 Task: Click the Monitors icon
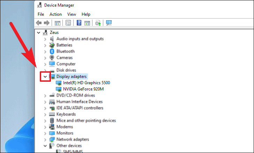click(x=52, y=133)
